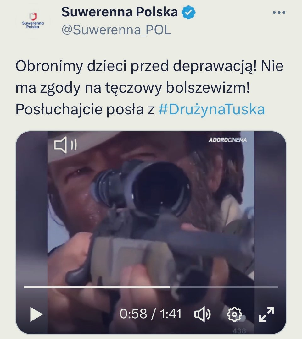Click the 438 counter under the video
Image resolution: width=302 pixels, height=339 pixels.
239,331
